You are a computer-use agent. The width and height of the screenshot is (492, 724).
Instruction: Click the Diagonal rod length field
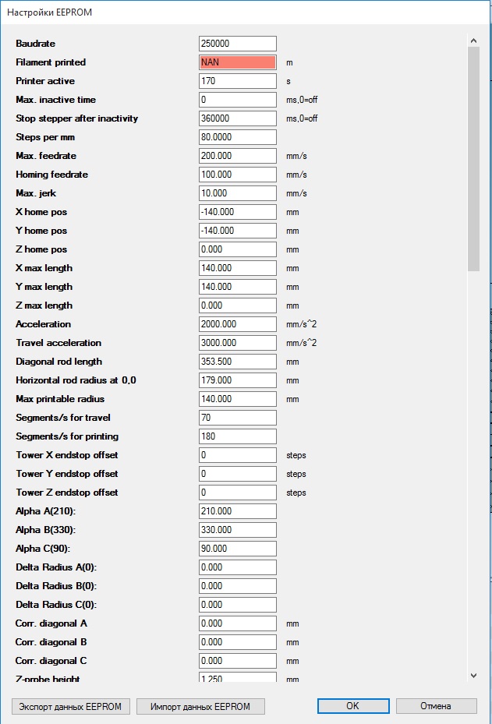coord(238,362)
